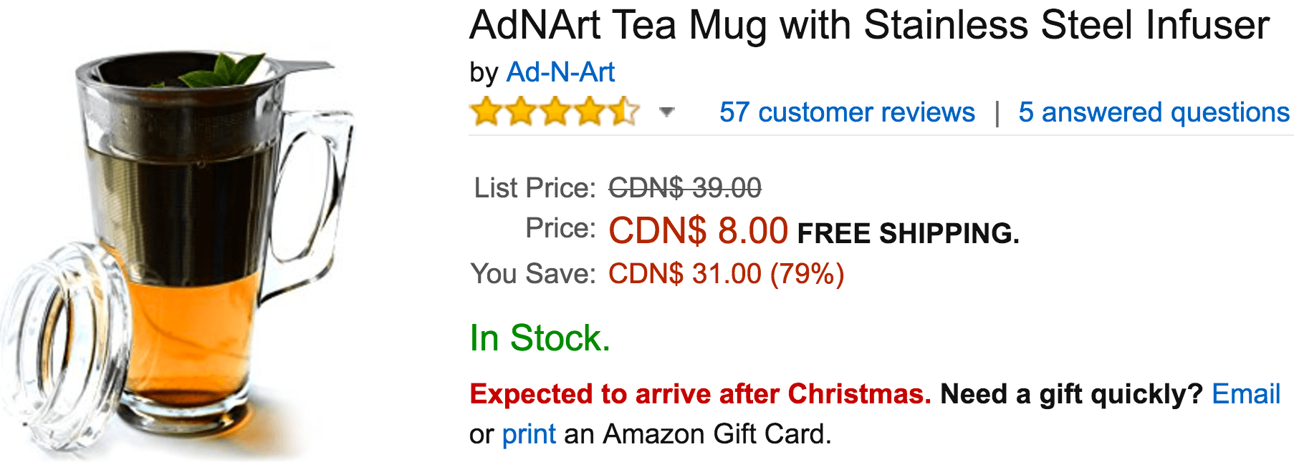The image size is (1294, 462).
Task: View the 5 answered questions
Action: point(1154,112)
